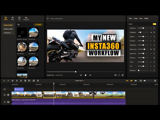Screen dimensions: 160x120
Task: Click the Temp value field
Action: point(151,62)
